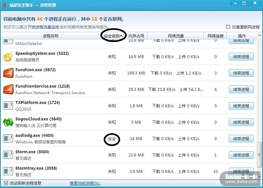The height and width of the screenshot is (188, 263).
Task: Click the 169.3 MB memory value
Action: tap(136, 73)
